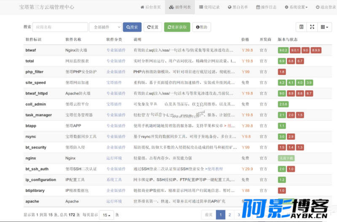Open 宝塔插件 category link for site_speed

point(114,83)
